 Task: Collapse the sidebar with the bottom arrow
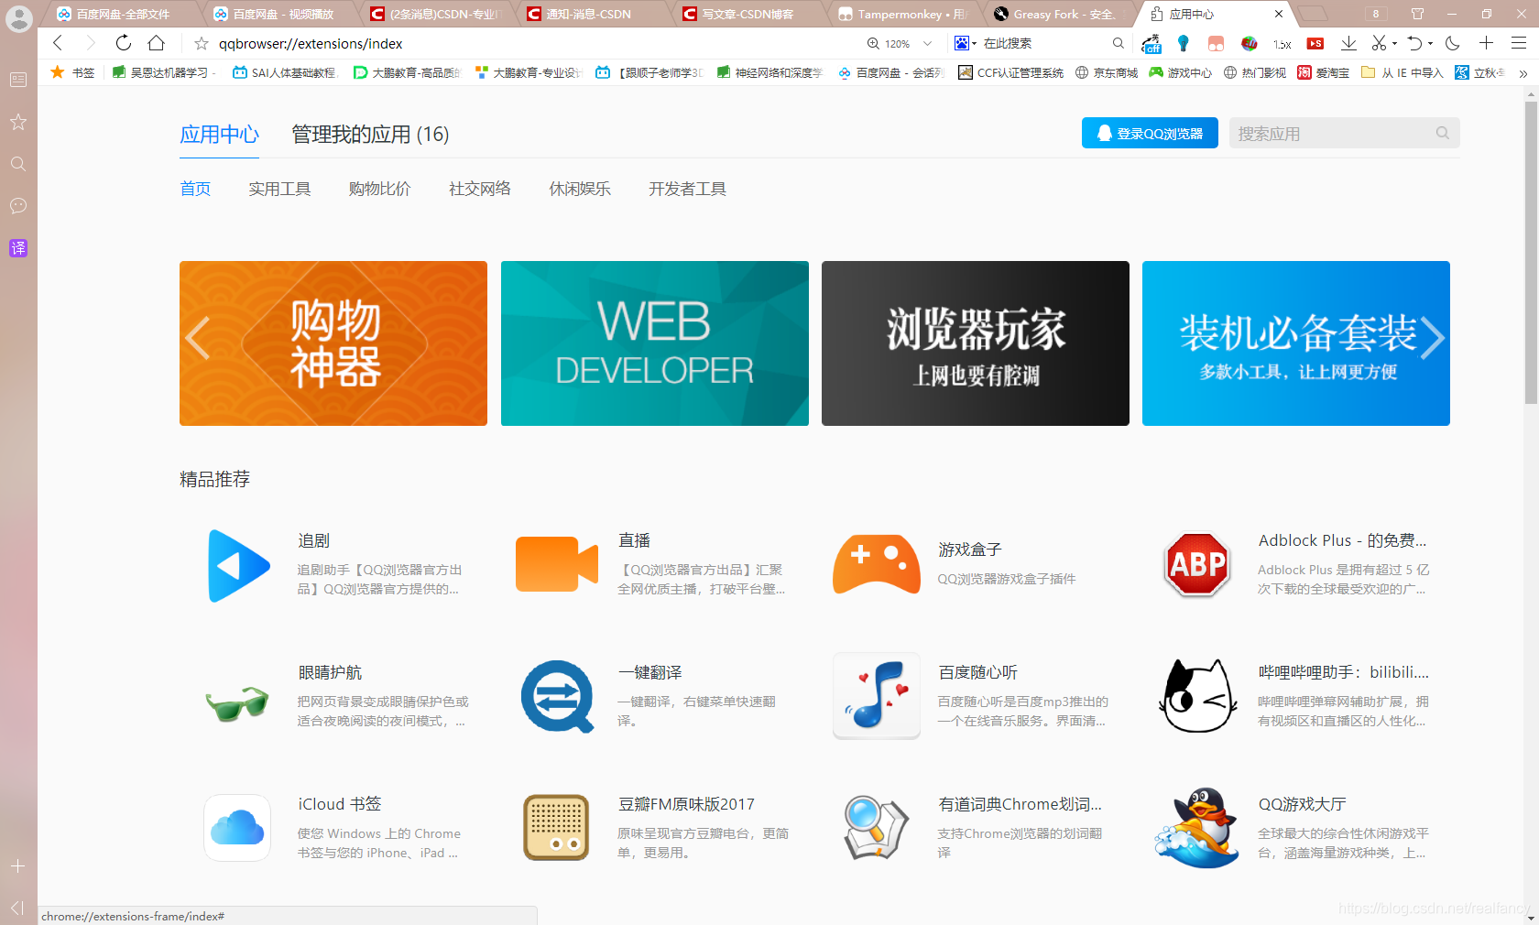[x=17, y=908]
